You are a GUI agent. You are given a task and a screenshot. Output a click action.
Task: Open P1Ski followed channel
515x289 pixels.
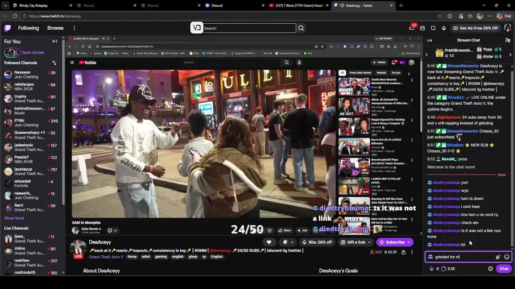(x=31, y=123)
